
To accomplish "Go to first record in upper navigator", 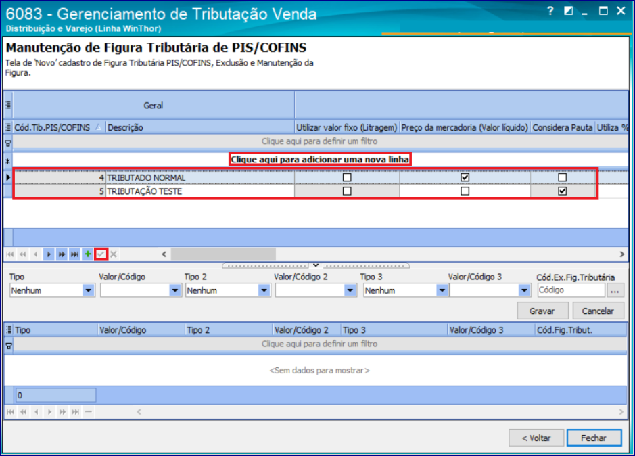I will pos(10,254).
